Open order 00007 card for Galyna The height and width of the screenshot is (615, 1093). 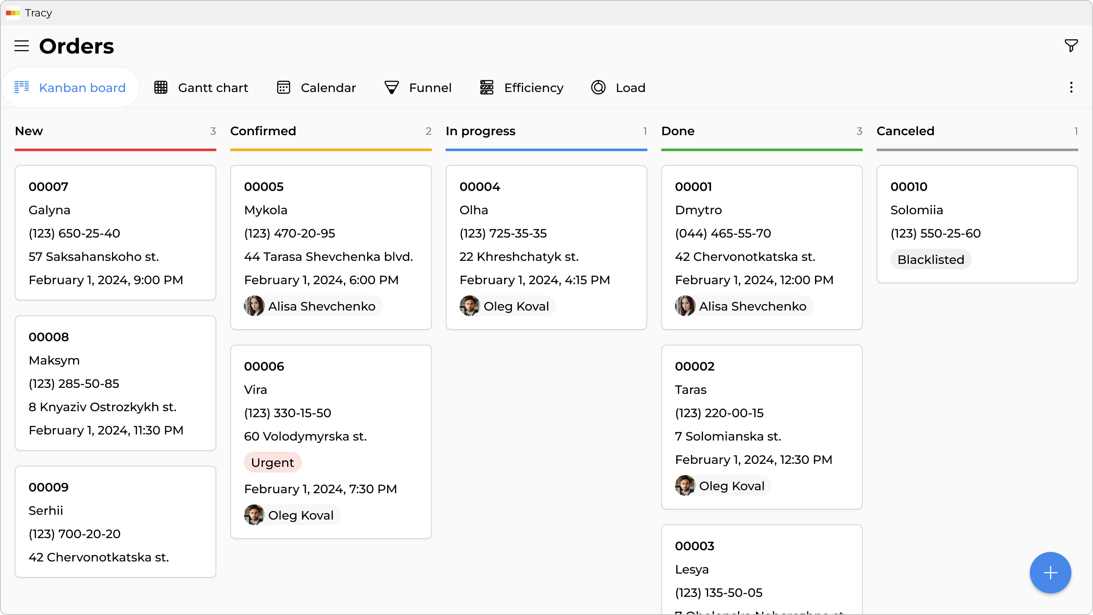click(115, 232)
